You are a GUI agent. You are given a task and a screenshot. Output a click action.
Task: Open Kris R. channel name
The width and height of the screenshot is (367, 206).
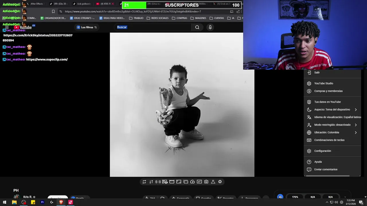point(28,197)
